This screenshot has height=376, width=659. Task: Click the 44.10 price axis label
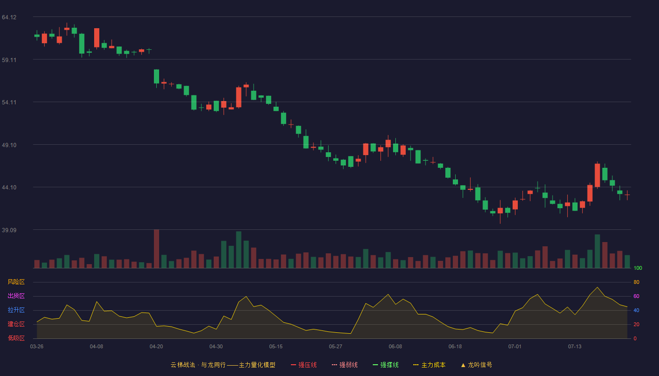click(9, 188)
